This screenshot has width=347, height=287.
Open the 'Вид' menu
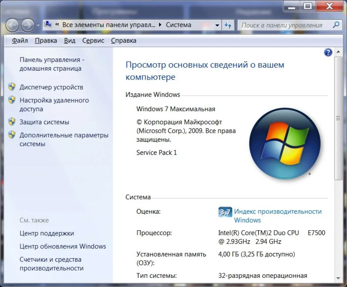pyautogui.click(x=70, y=41)
